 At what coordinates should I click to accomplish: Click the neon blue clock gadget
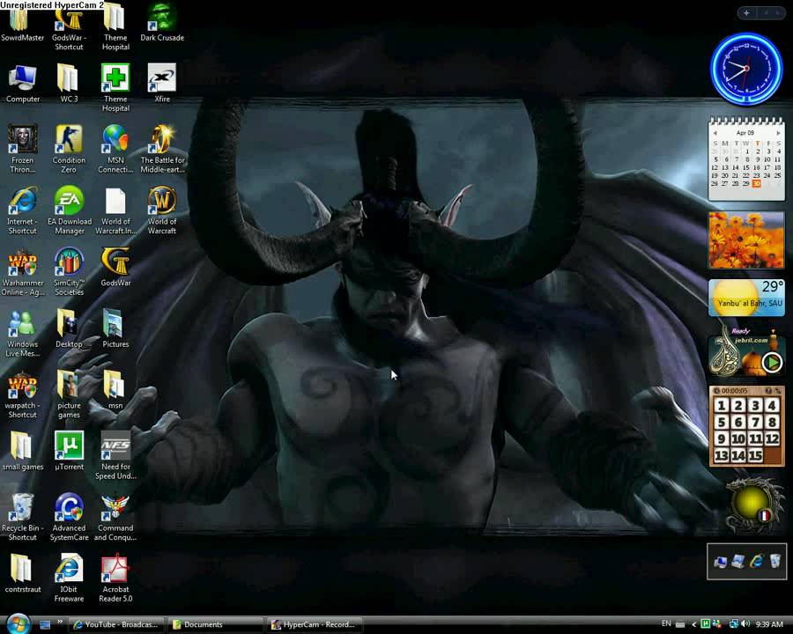(746, 69)
